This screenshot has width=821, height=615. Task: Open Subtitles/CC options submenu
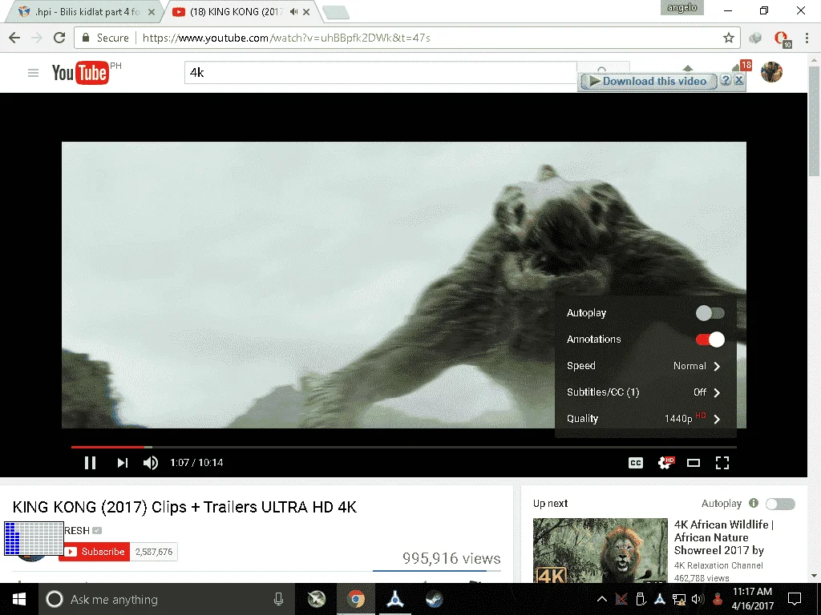[x=645, y=392]
